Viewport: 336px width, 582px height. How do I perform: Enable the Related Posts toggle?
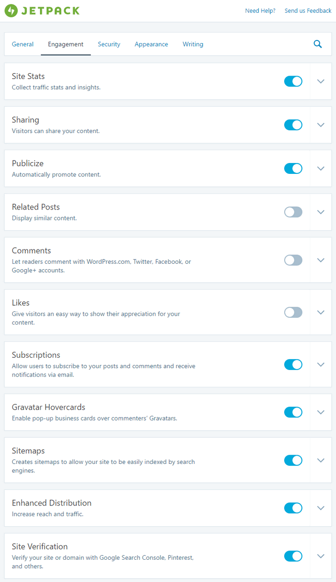294,212
